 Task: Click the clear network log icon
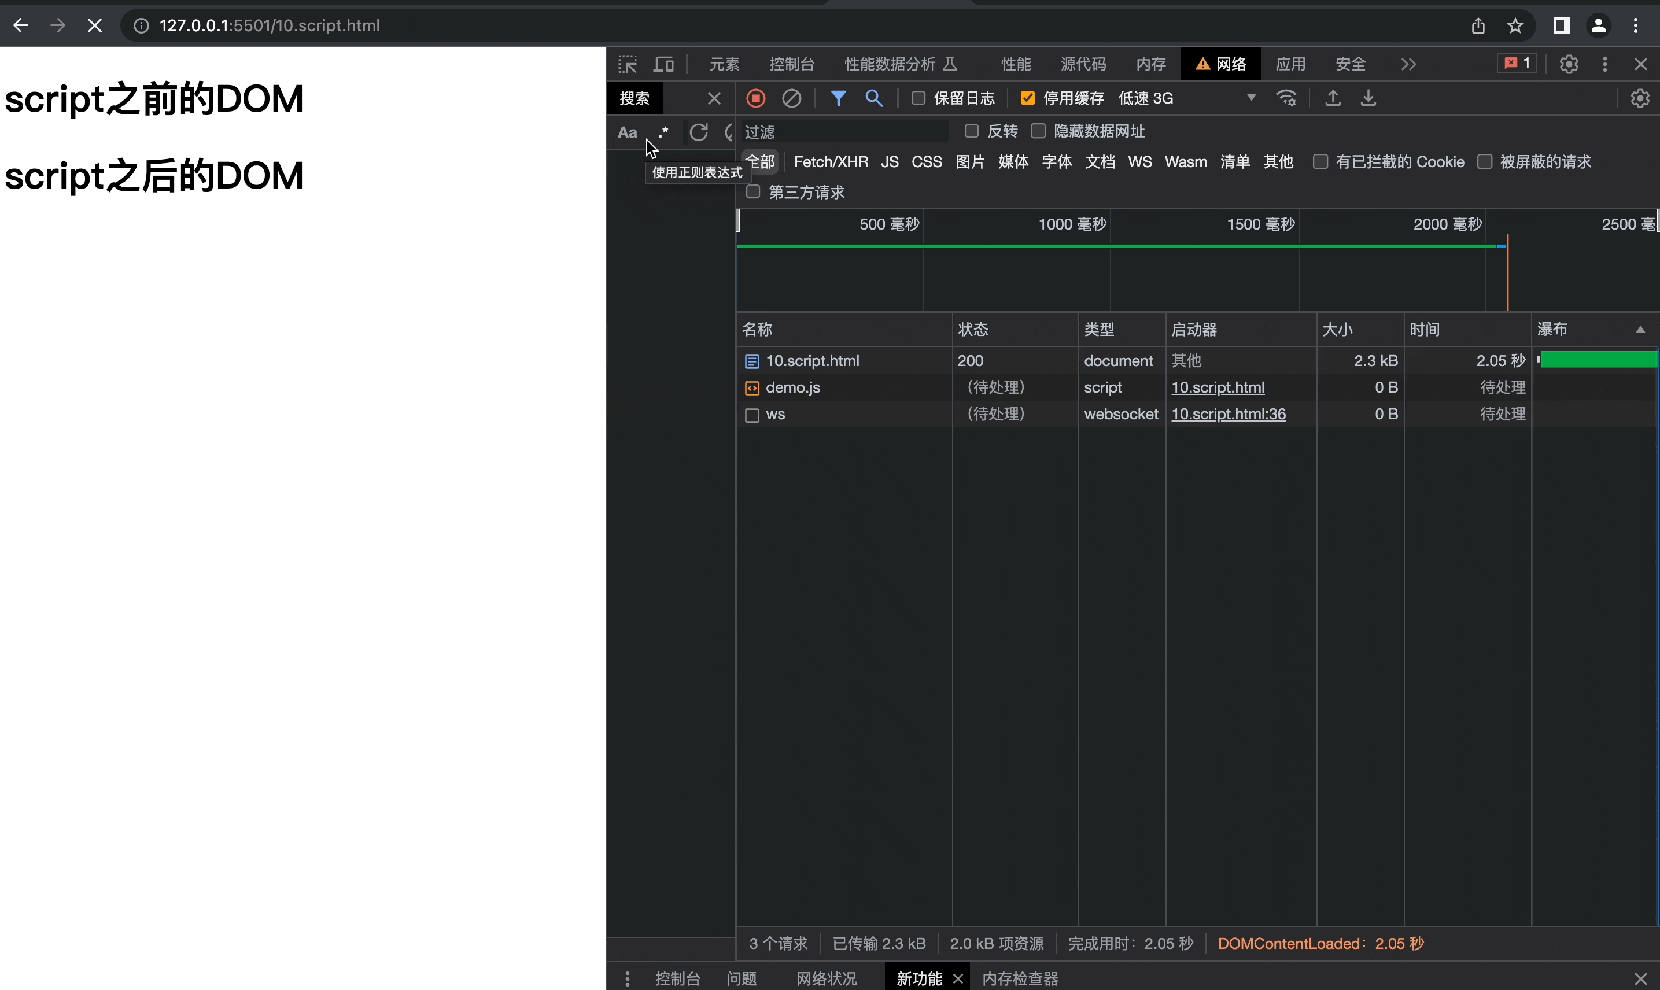point(791,98)
